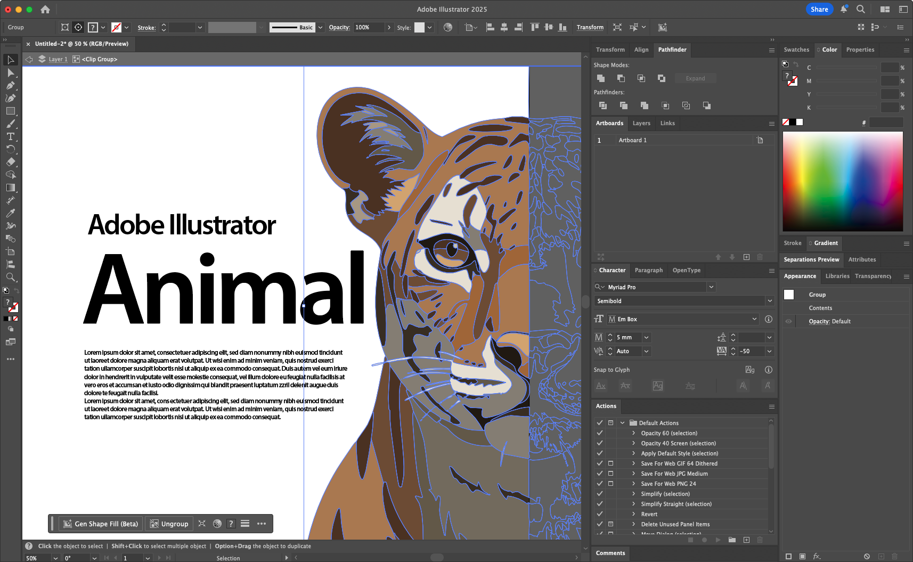Click the Snap to Glyph info icon
This screenshot has width=913, height=562.
(769, 370)
